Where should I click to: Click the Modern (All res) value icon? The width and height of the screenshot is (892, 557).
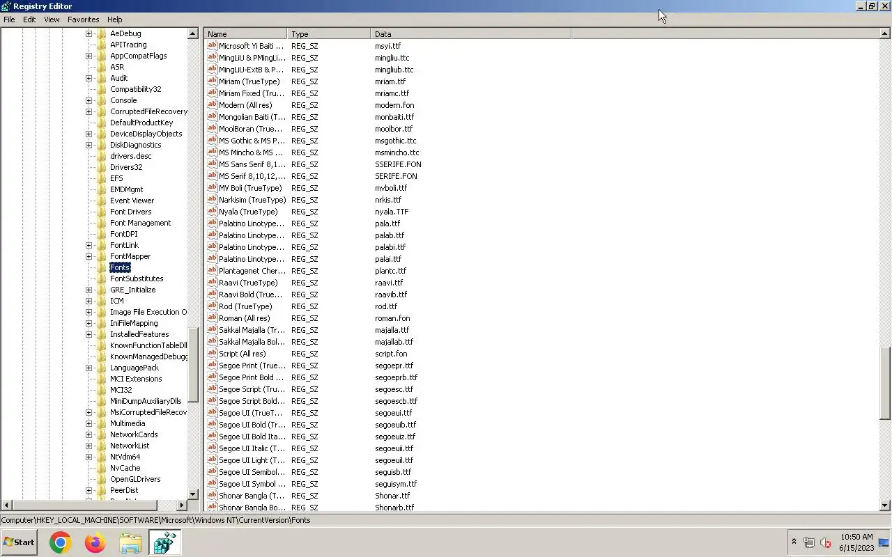[x=213, y=105]
